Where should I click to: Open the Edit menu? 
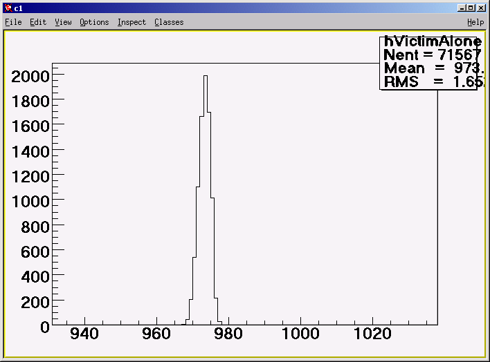(x=38, y=22)
